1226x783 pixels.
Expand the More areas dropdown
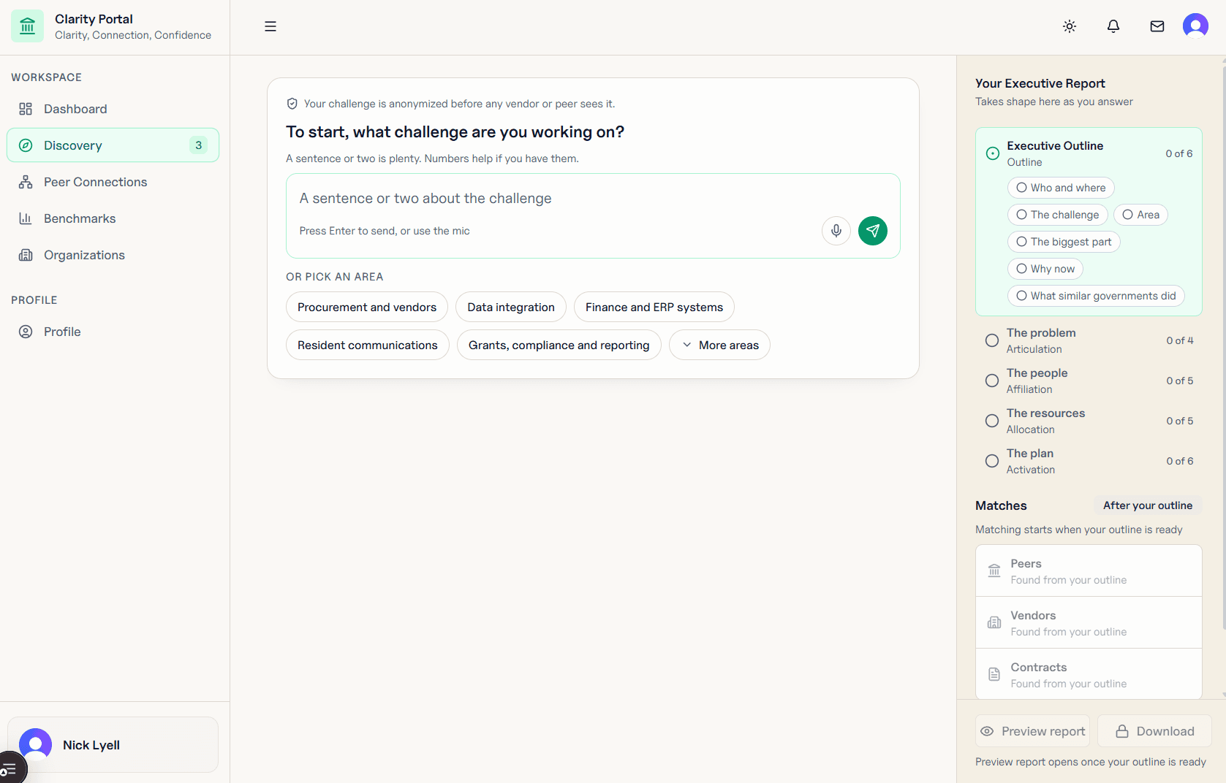(719, 345)
